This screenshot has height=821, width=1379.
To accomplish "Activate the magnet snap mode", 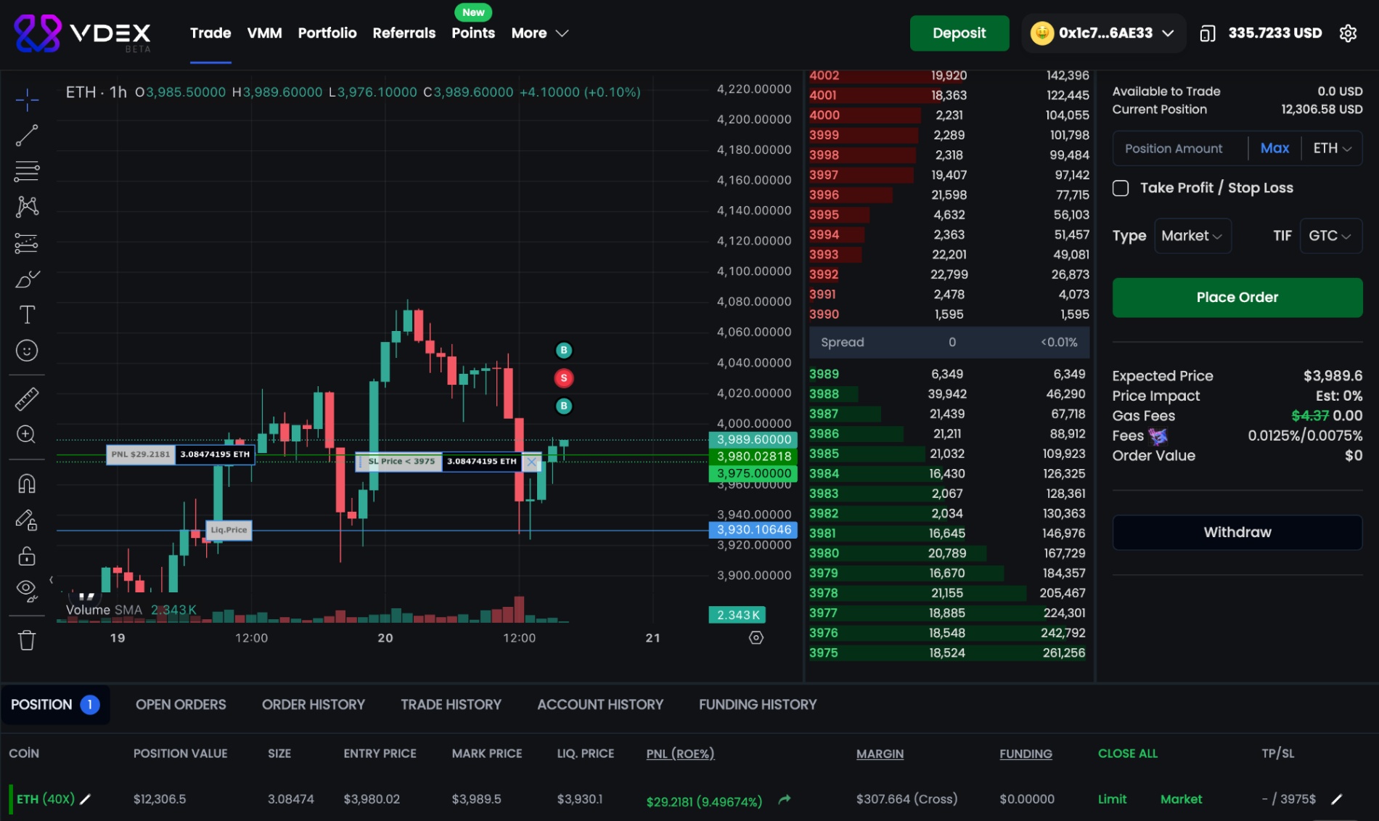I will pos(27,483).
